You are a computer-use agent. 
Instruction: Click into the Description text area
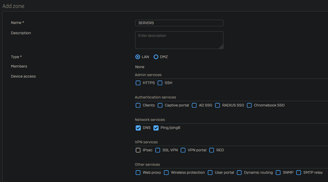tap(179, 40)
